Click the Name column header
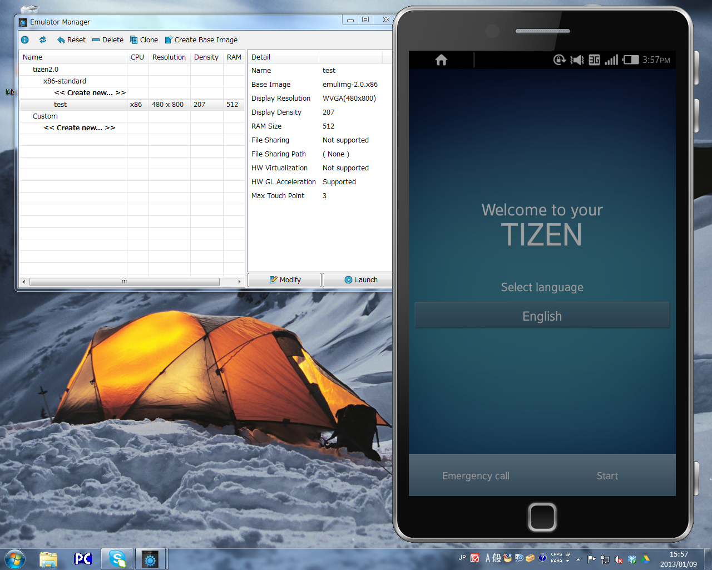 point(73,57)
